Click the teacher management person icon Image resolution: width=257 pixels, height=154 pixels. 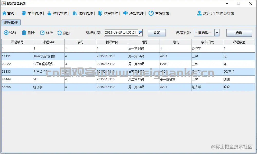click(x=49, y=13)
